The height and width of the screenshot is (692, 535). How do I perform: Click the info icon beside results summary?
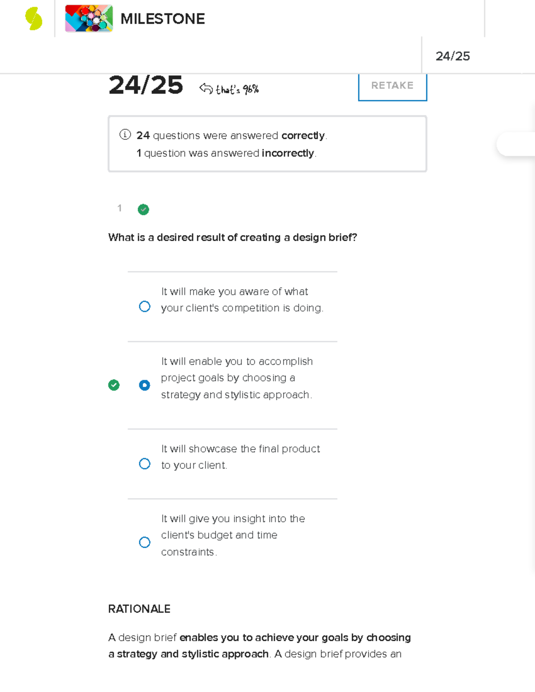pos(125,135)
